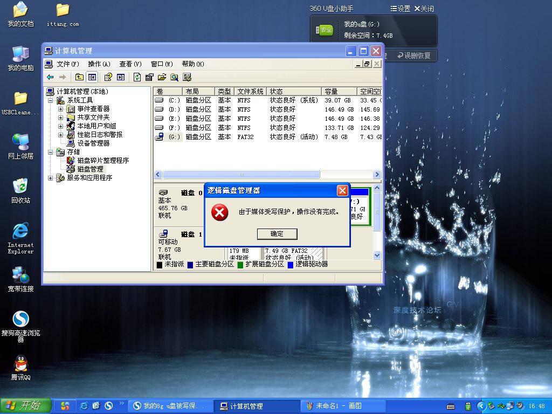552x414 pixels.
Task: Click the 确定 button in error dialog
Action: coord(277,234)
